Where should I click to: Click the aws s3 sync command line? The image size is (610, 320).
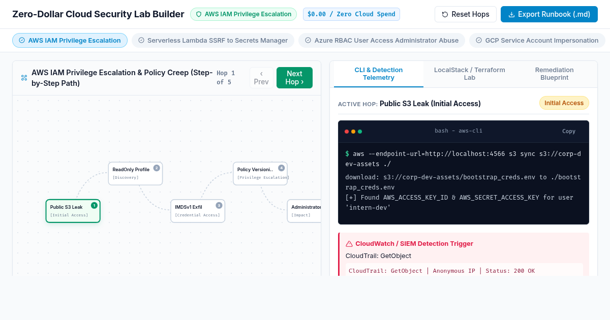pyautogui.click(x=464, y=158)
